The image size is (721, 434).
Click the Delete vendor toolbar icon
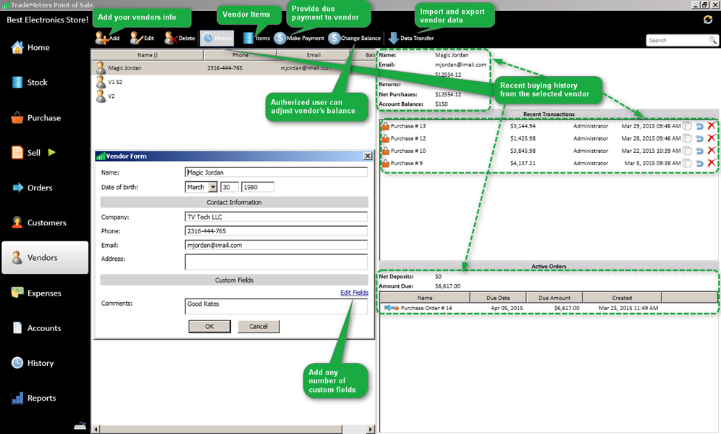click(x=171, y=38)
